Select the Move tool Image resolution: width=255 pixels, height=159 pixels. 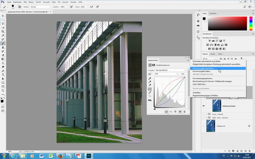click(3, 16)
